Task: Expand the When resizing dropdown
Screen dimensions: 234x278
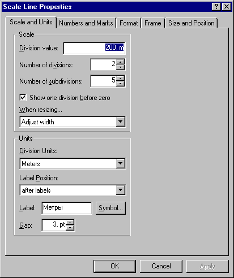Action: [120, 121]
